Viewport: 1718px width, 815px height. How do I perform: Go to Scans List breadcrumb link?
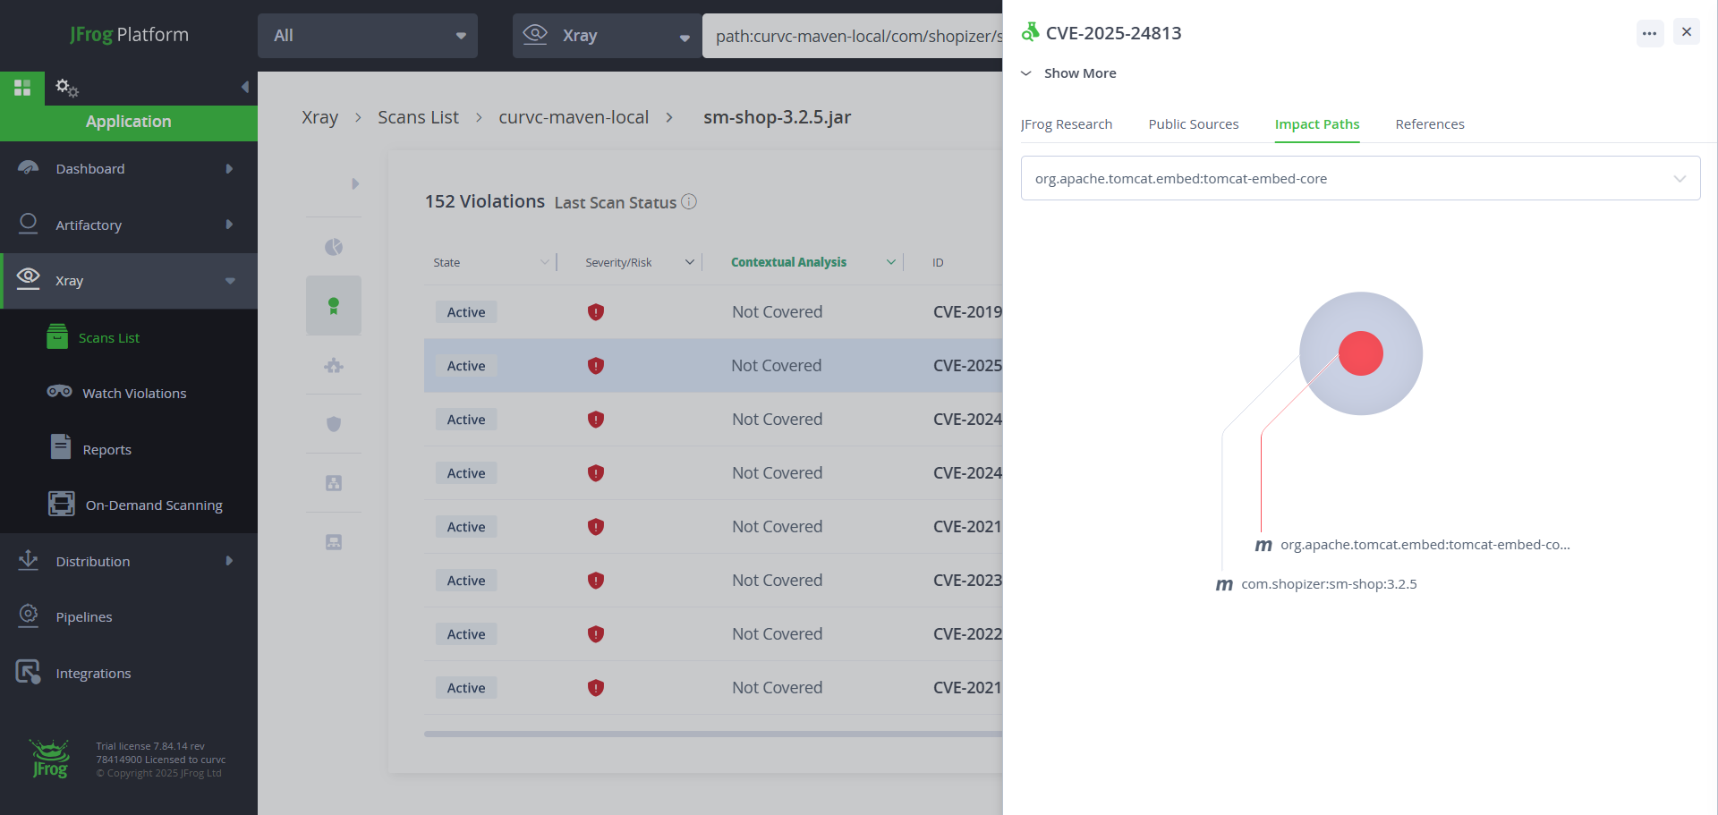(418, 117)
